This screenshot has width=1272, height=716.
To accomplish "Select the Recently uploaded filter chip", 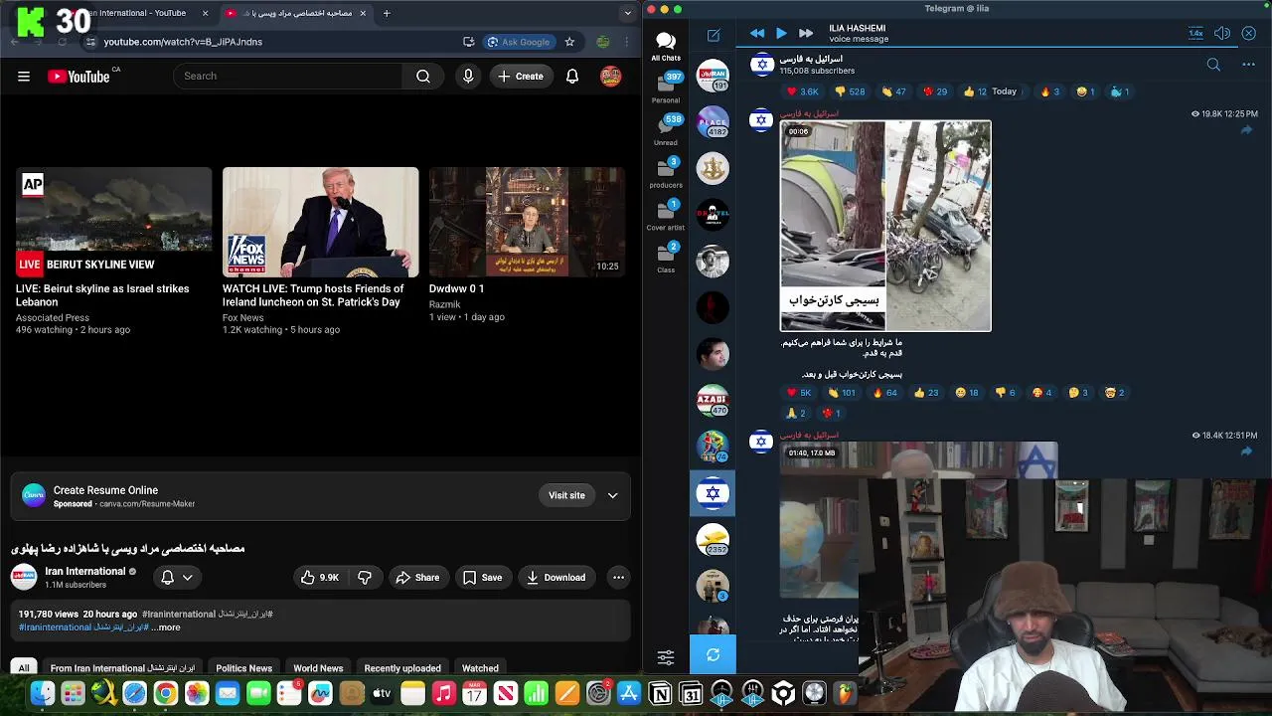I will 402,668.
